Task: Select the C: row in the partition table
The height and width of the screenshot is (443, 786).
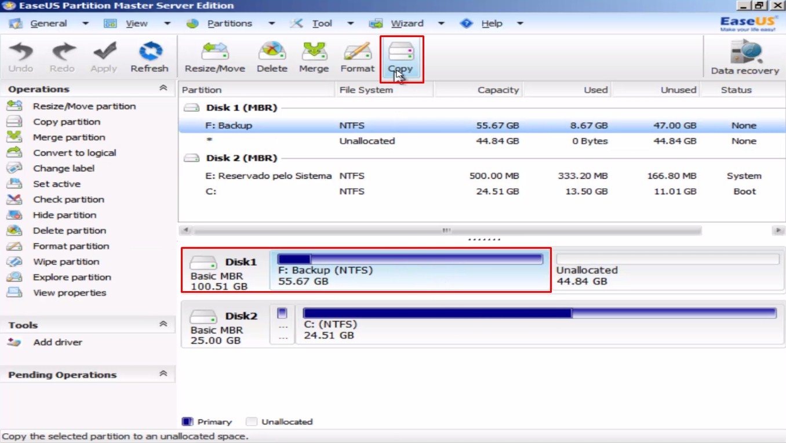Action: [x=482, y=191]
